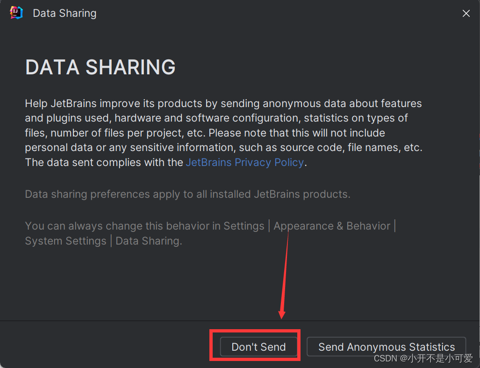The image size is (480, 368).
Task: Click the 'System Settings' path text
Action: pos(65,241)
